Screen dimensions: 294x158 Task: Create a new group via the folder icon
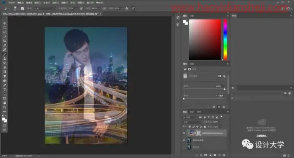(215, 155)
